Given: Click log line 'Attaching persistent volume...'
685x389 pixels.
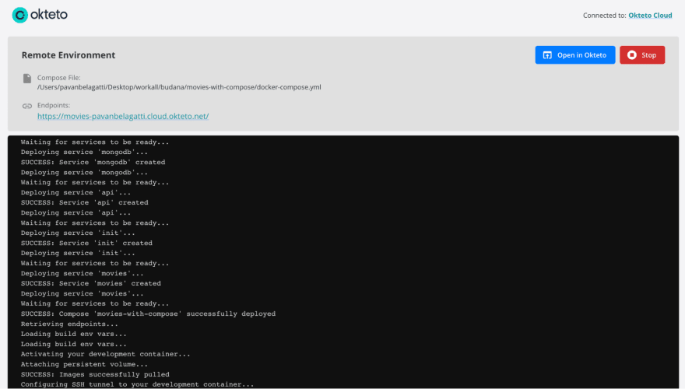Looking at the screenshot, I should tap(84, 364).
